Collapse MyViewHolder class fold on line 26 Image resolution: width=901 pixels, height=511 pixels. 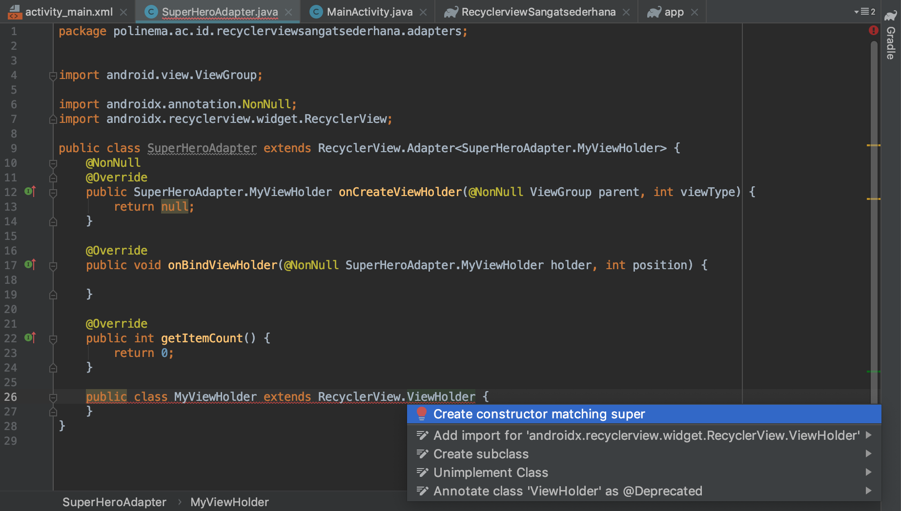tap(53, 397)
